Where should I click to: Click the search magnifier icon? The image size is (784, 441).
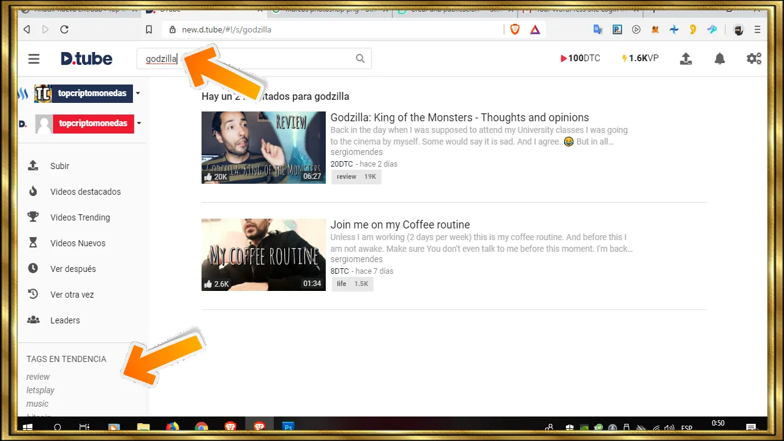pos(360,59)
